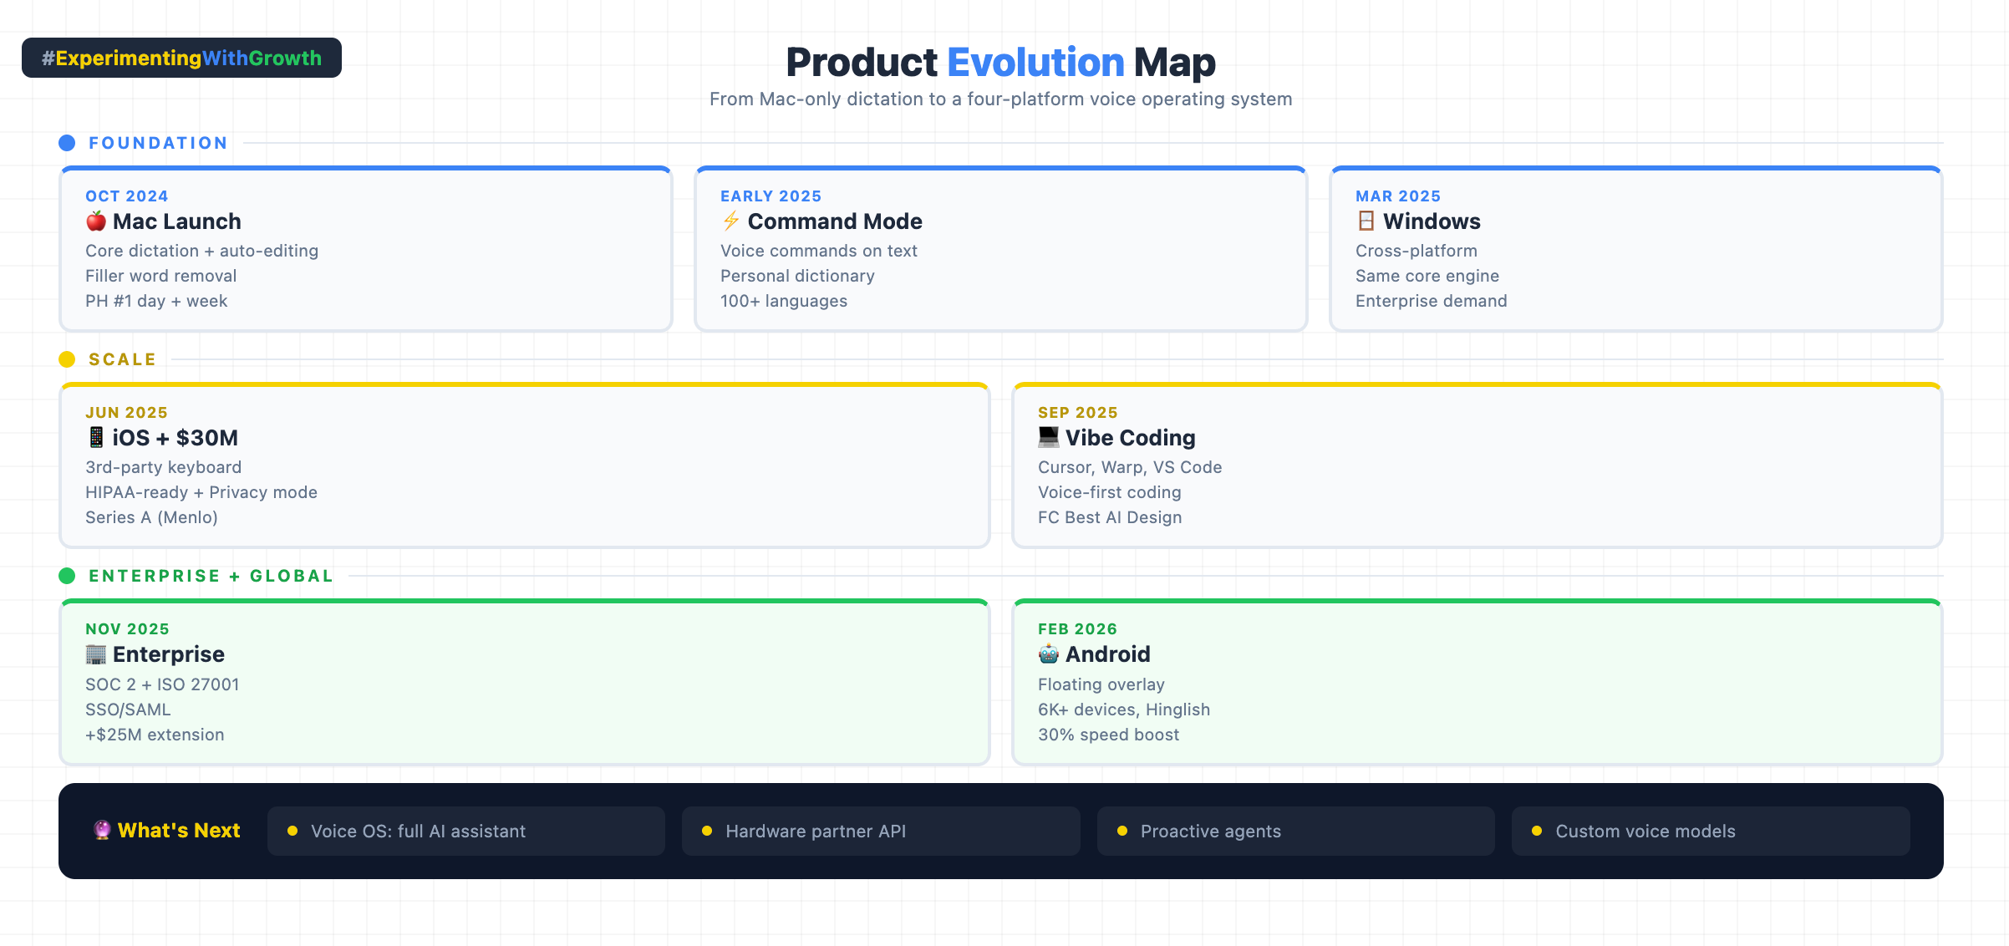
Task: Click the phone icon next to iOS + $30M
Action: [x=96, y=437]
